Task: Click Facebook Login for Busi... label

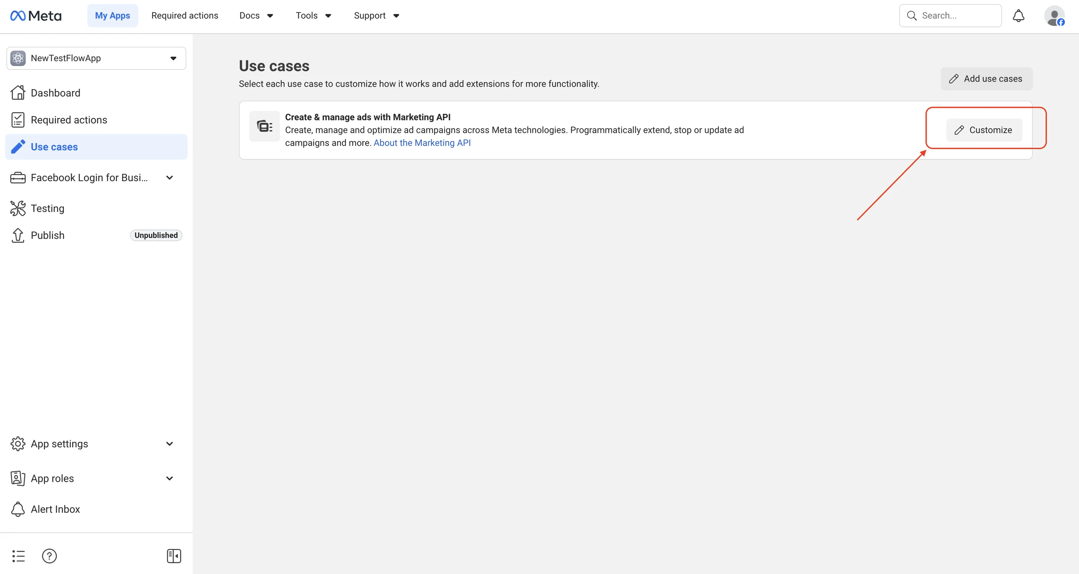Action: coord(89,178)
